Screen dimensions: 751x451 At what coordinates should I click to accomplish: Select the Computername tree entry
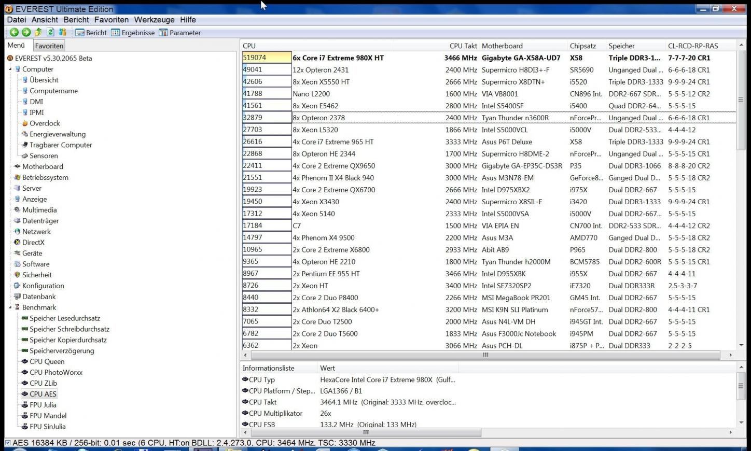click(x=50, y=91)
